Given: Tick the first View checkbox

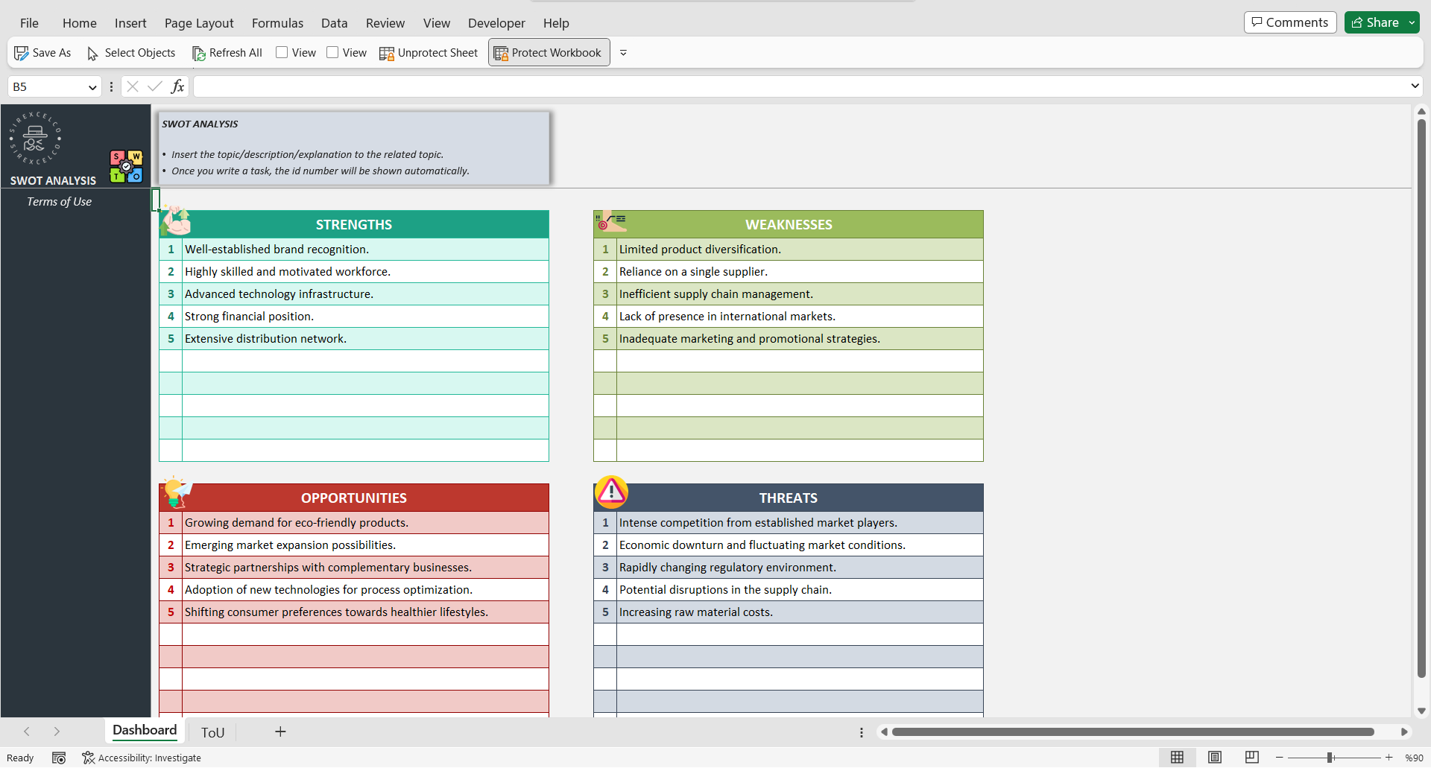Looking at the screenshot, I should point(282,52).
